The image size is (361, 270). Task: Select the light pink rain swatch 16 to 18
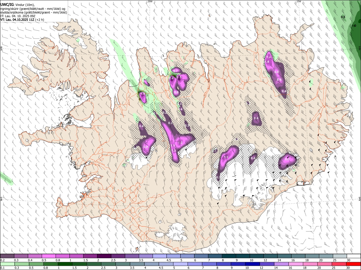tap(296, 264)
